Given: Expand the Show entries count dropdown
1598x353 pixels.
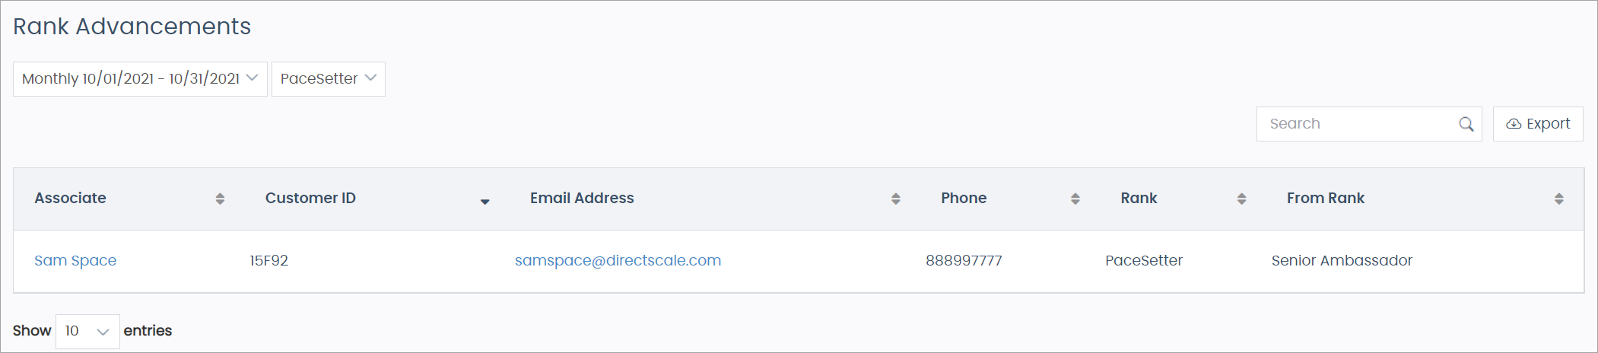Looking at the screenshot, I should [x=87, y=331].
